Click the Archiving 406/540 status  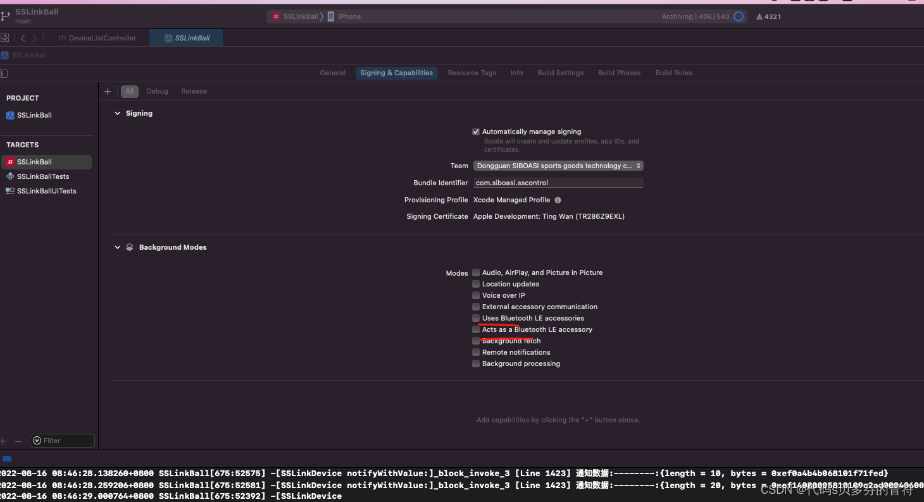pos(696,16)
